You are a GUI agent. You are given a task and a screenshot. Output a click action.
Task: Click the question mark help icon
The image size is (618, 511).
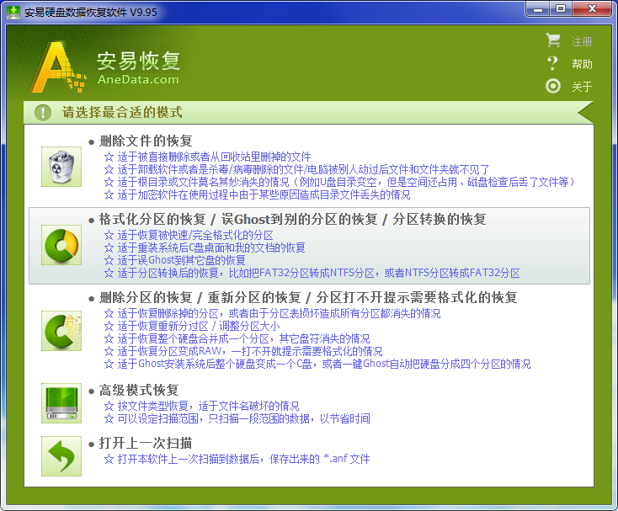(x=553, y=63)
